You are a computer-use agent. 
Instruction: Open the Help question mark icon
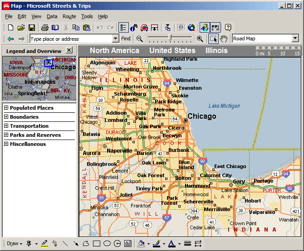click(x=228, y=28)
